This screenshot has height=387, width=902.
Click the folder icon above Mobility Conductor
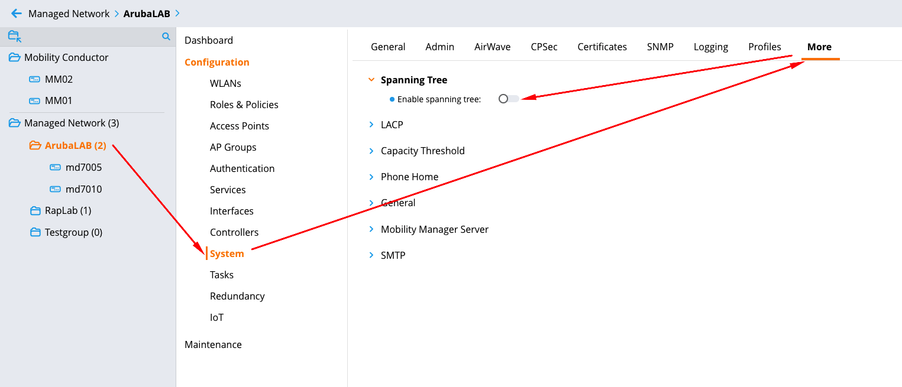[14, 37]
